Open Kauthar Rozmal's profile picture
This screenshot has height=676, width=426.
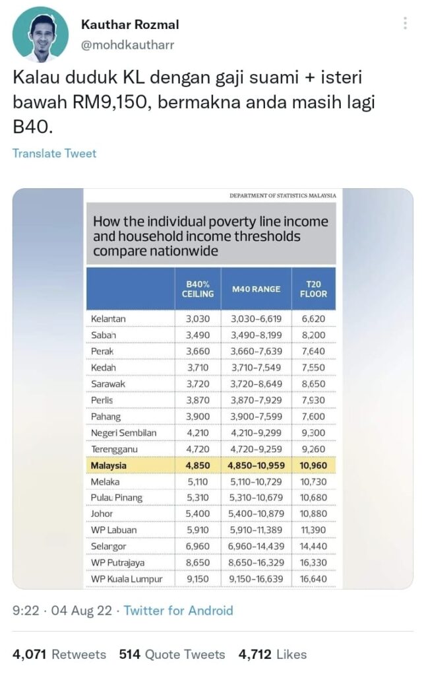coord(40,34)
